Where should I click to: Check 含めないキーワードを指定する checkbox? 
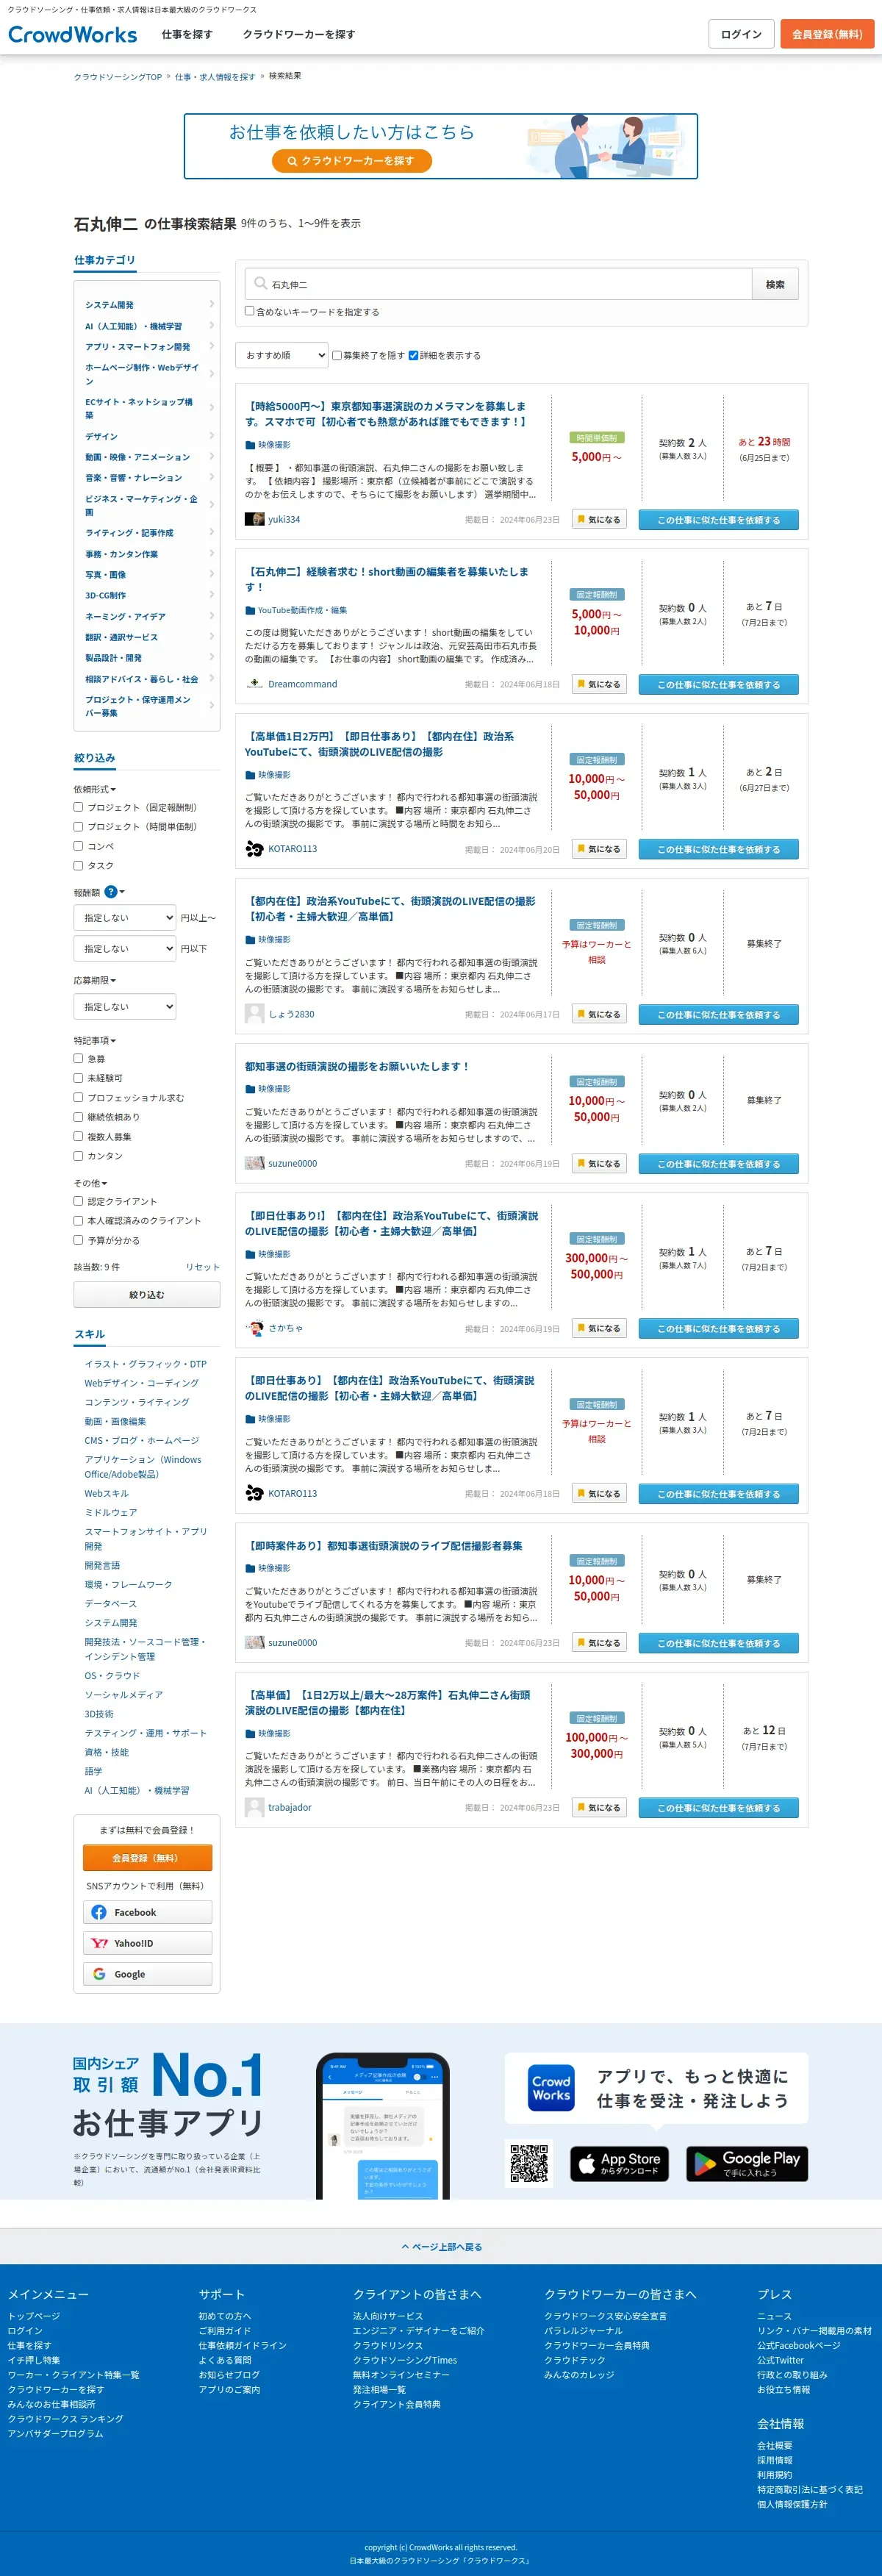pyautogui.click(x=250, y=311)
